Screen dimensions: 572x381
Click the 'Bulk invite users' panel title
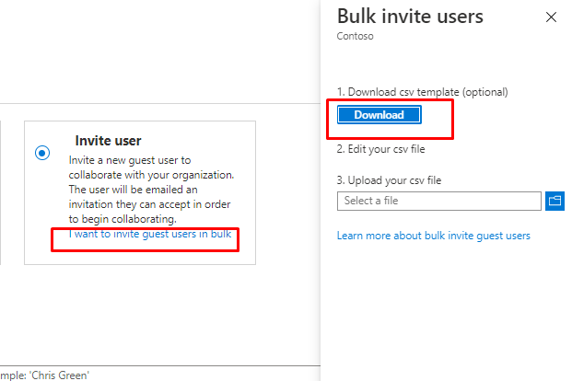(410, 17)
